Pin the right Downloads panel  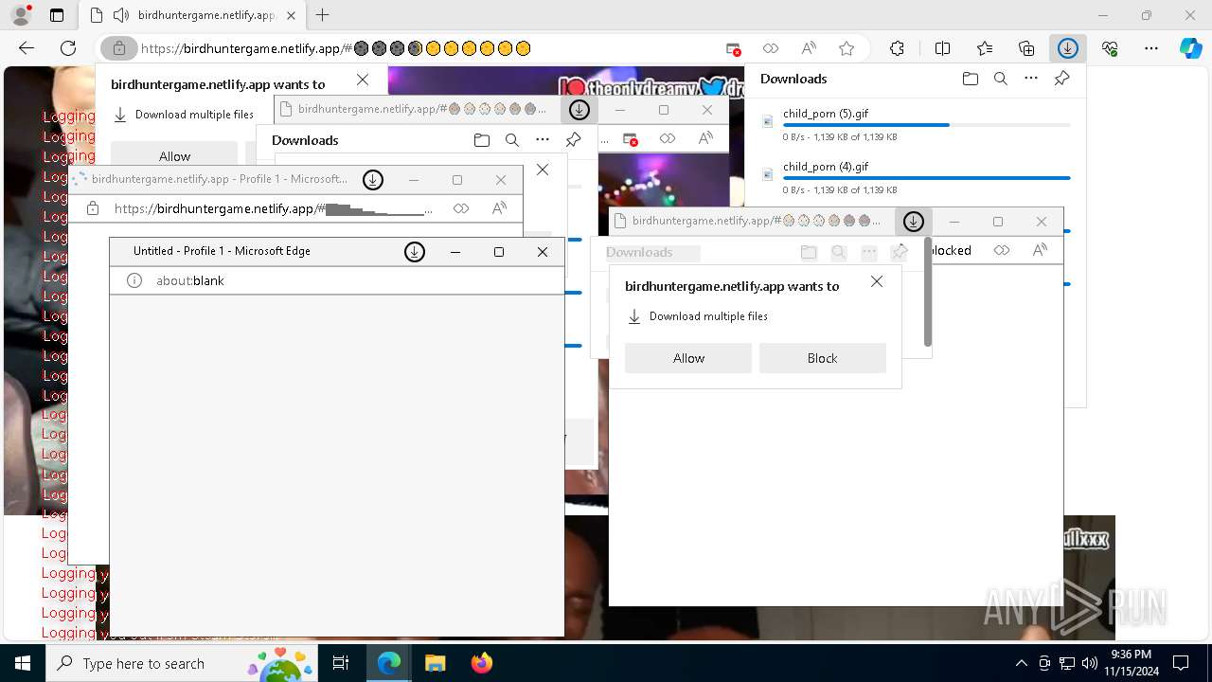click(x=1061, y=79)
